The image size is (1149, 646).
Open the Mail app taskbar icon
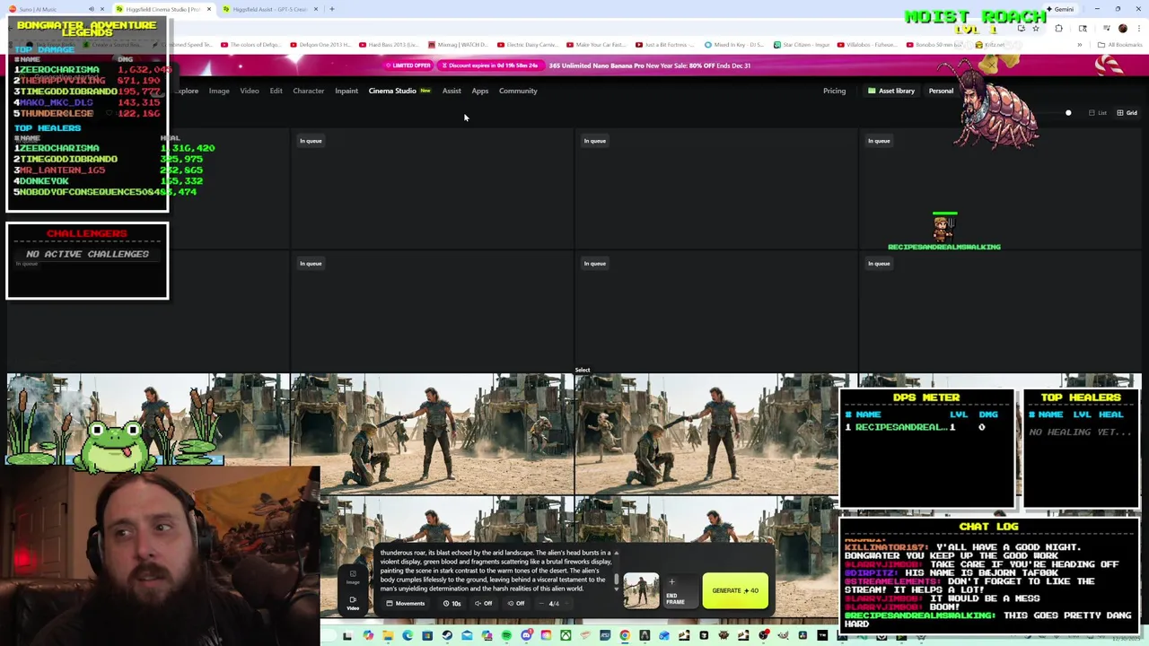467,636
